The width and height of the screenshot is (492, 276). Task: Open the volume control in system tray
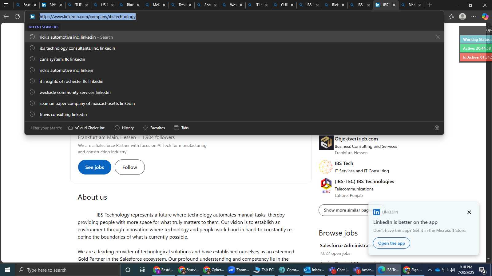tap(452, 270)
